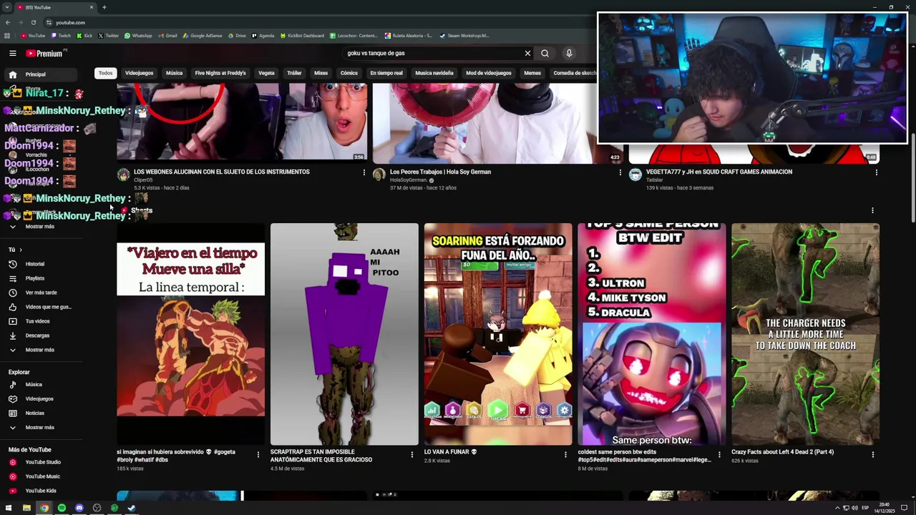Open SCRAPTRAP ES TAN IMPOSIBLE short title
This screenshot has width=916, height=515.
[321, 456]
